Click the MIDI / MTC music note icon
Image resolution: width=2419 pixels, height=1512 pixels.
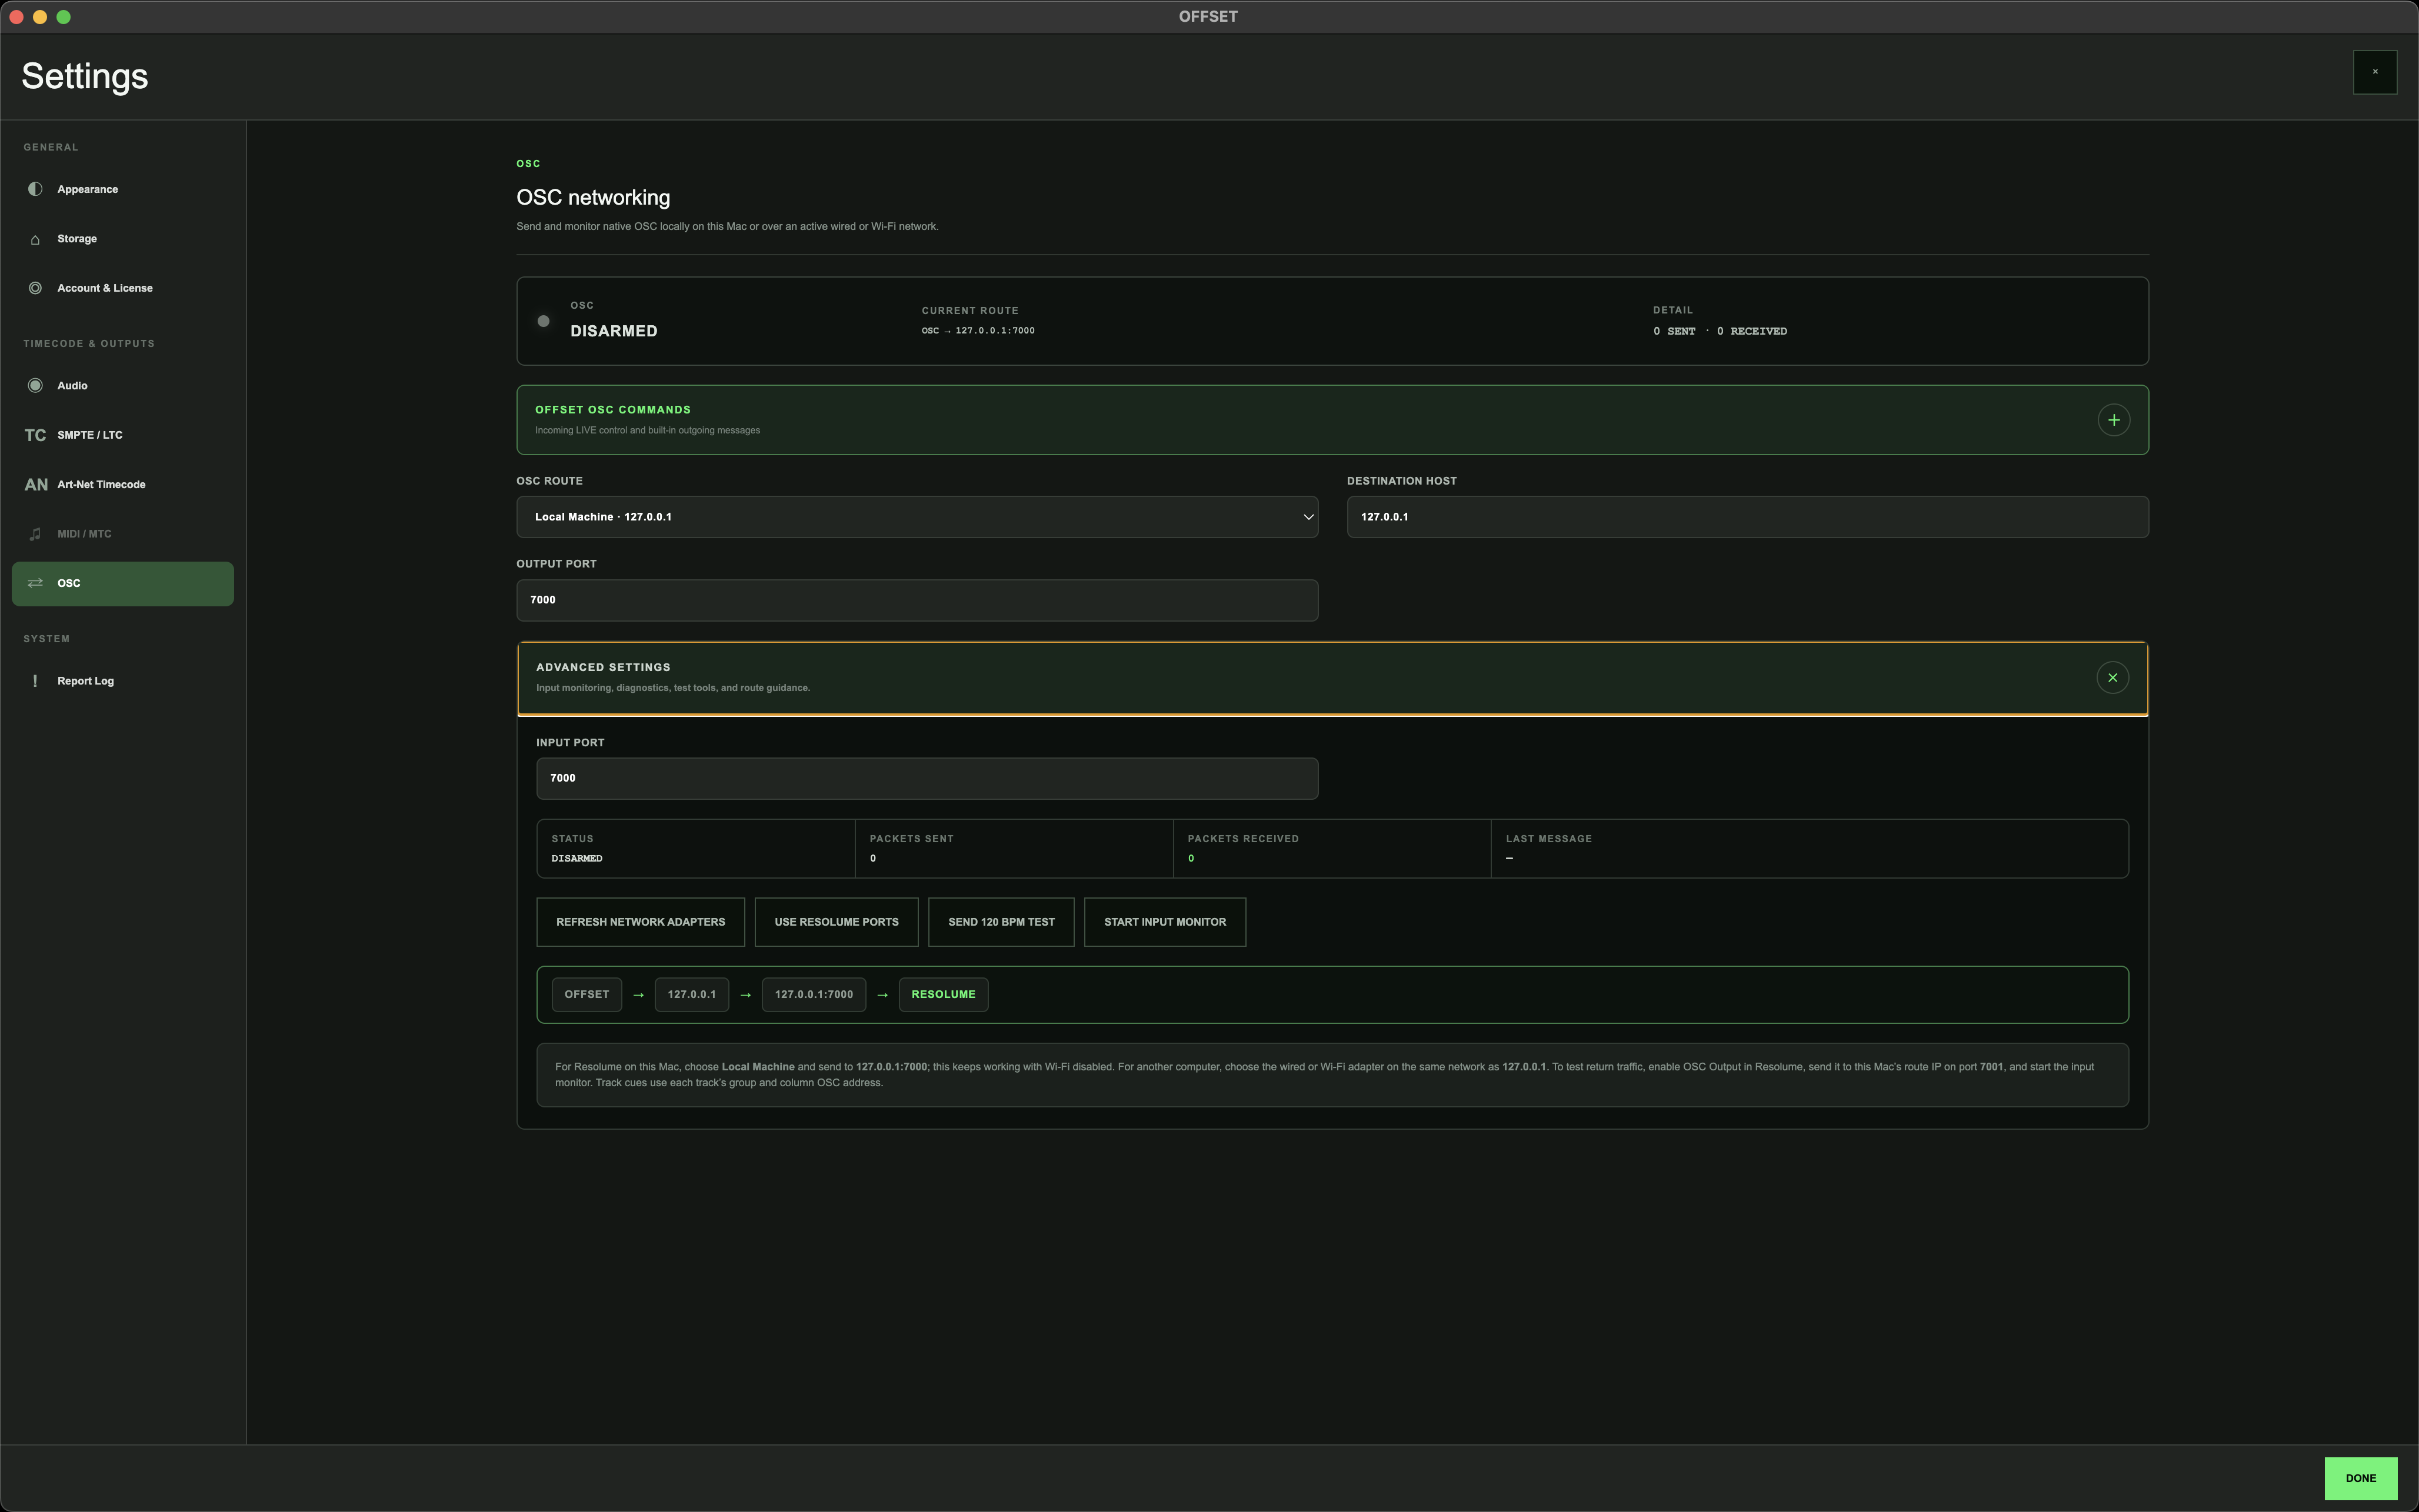(x=35, y=534)
